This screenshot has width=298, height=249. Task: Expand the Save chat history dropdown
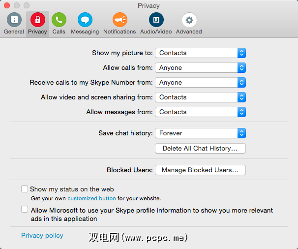(200, 133)
